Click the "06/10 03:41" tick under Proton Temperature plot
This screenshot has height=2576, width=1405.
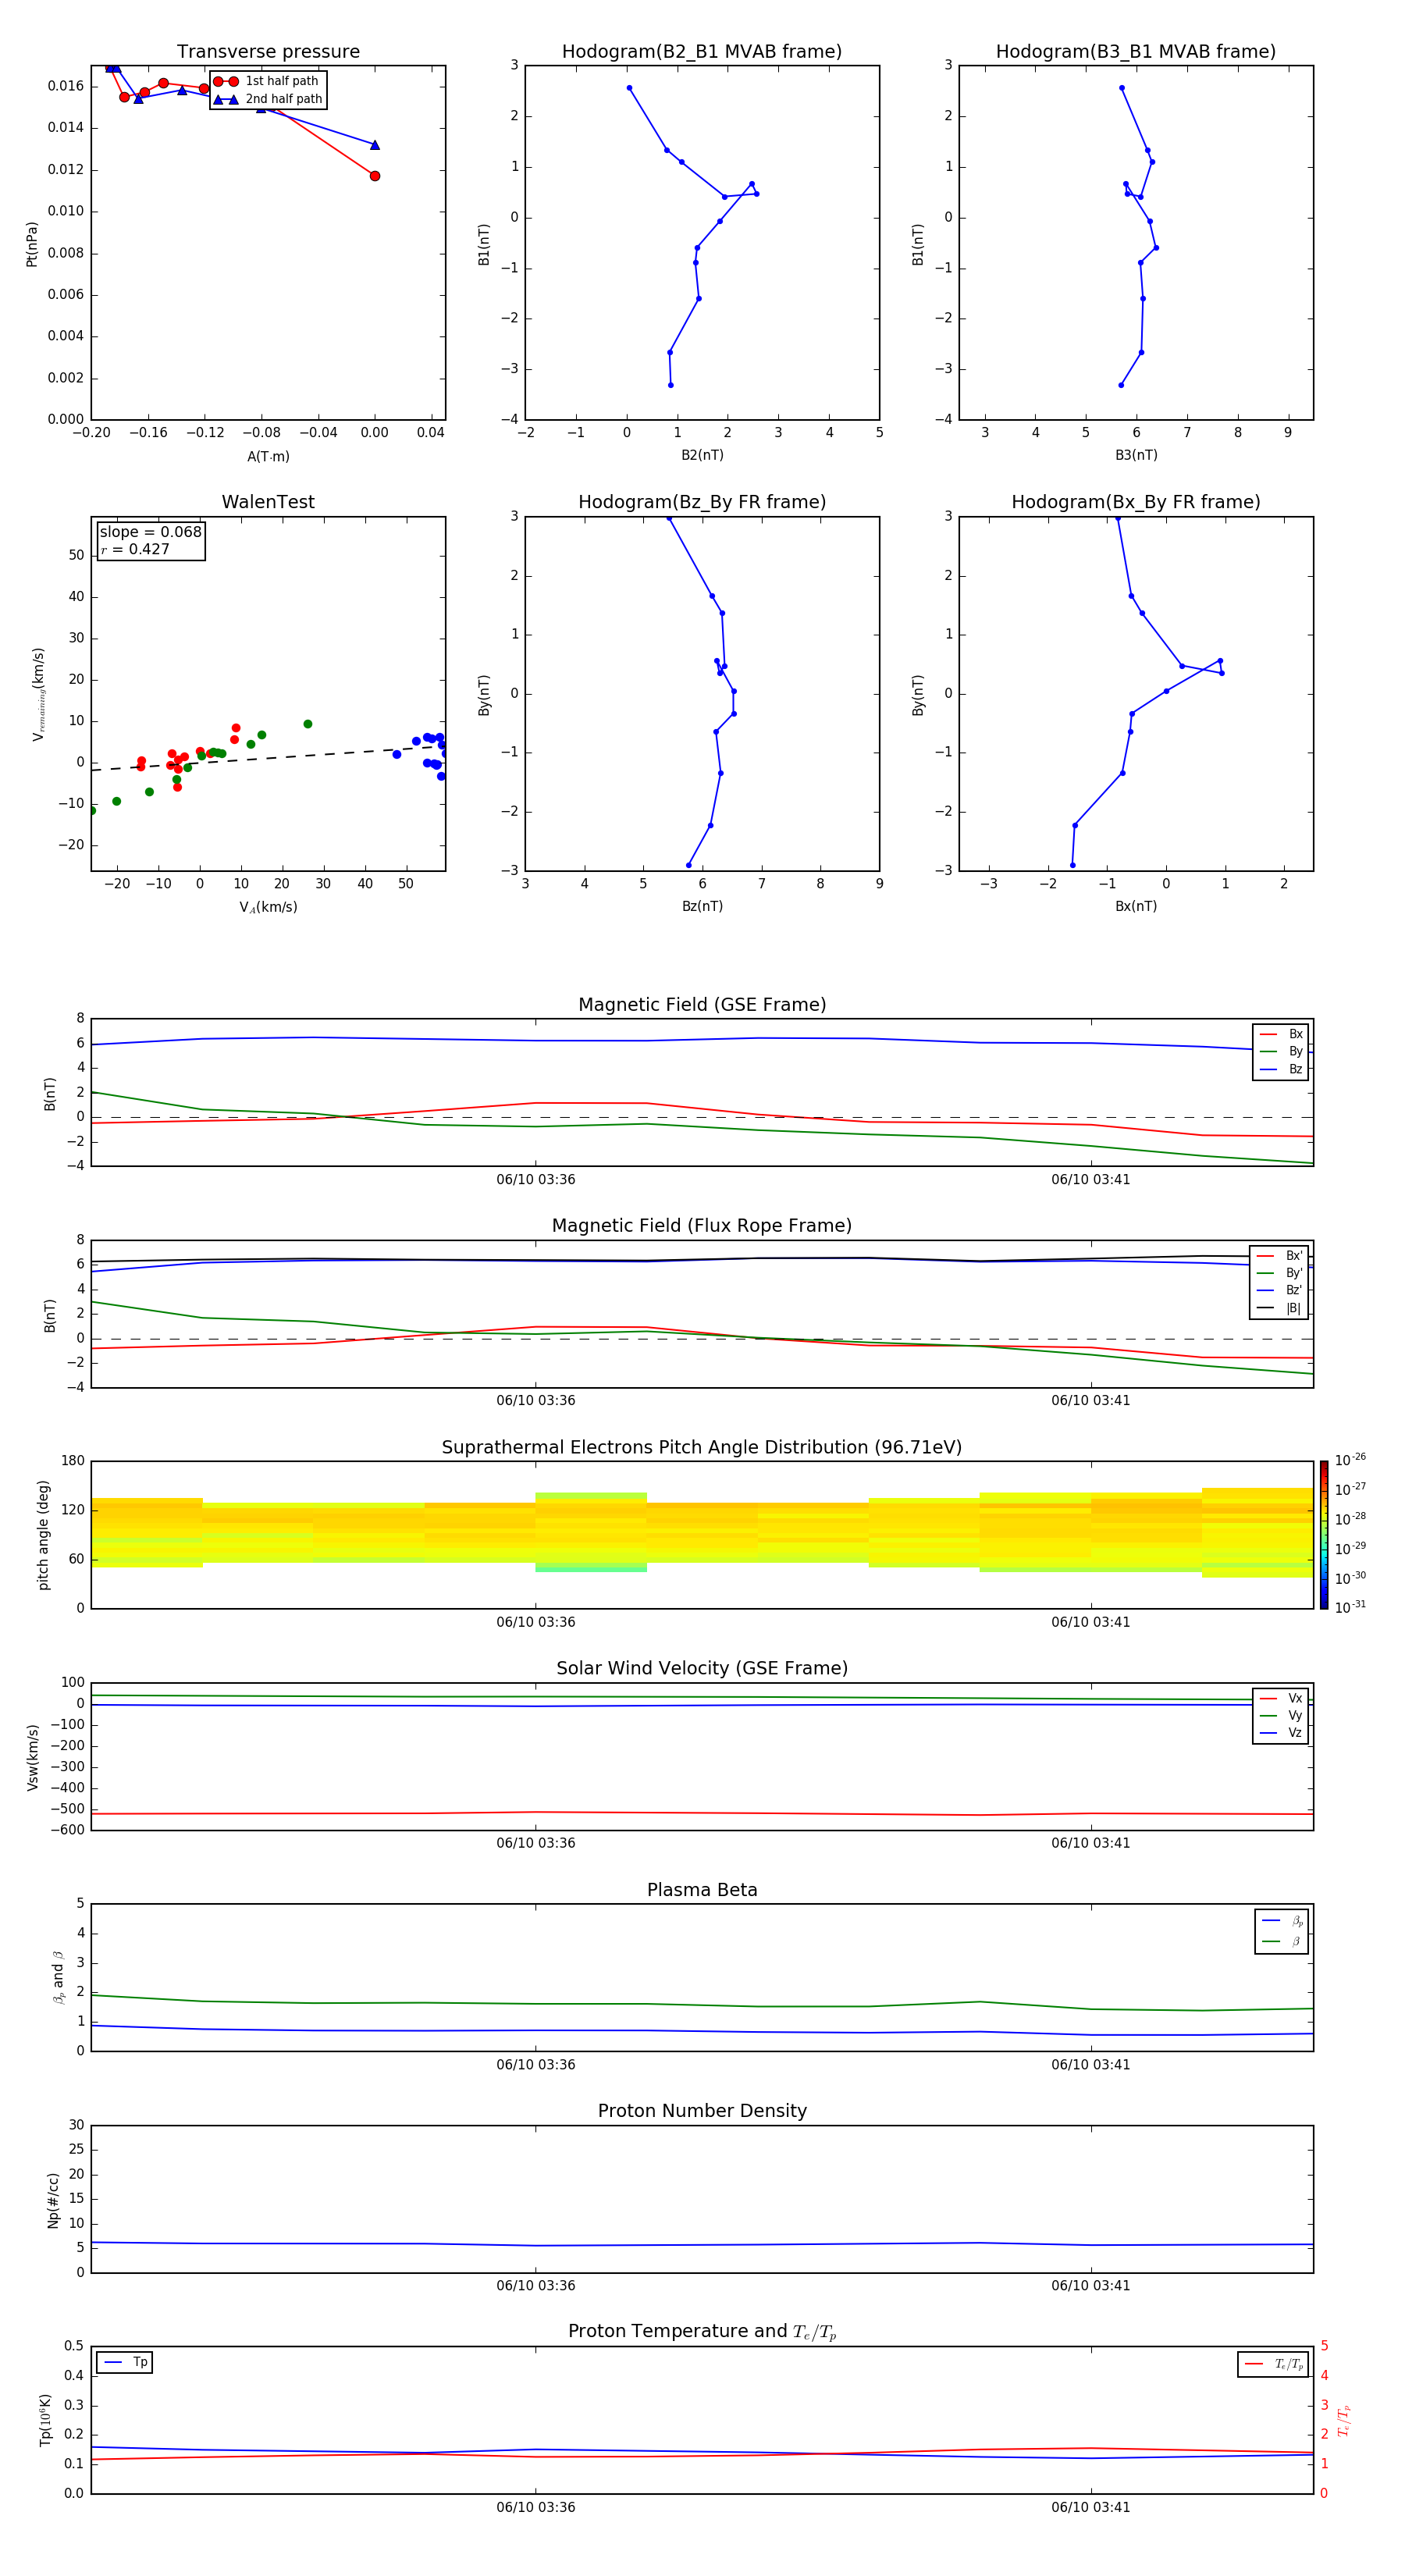click(x=1090, y=2508)
